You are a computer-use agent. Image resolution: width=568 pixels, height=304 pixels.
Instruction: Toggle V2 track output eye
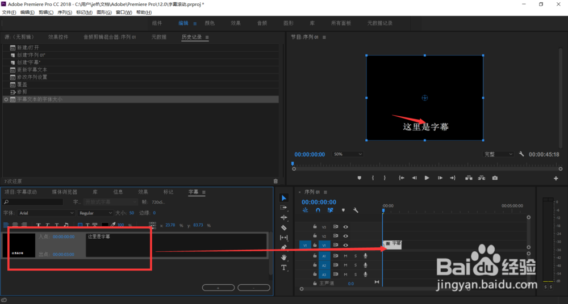[x=345, y=236]
